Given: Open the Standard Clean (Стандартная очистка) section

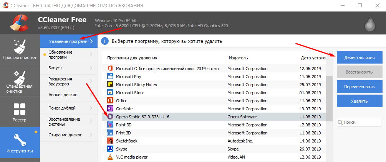Looking at the screenshot, I should coord(20,81).
